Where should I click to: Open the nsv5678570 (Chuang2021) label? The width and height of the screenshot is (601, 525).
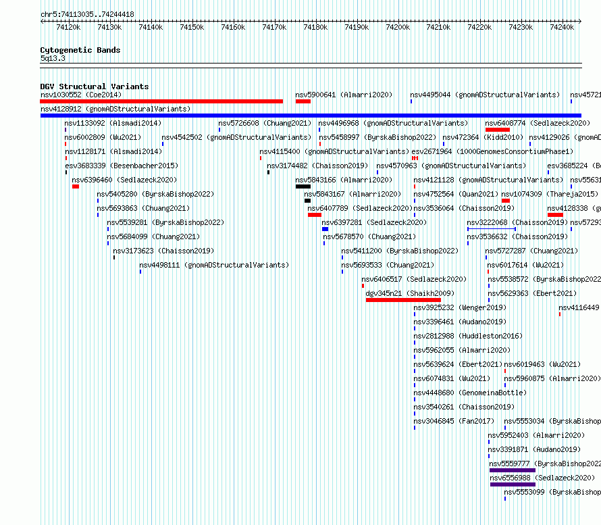click(369, 236)
